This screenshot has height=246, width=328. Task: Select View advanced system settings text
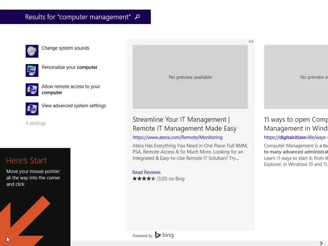tap(74, 106)
